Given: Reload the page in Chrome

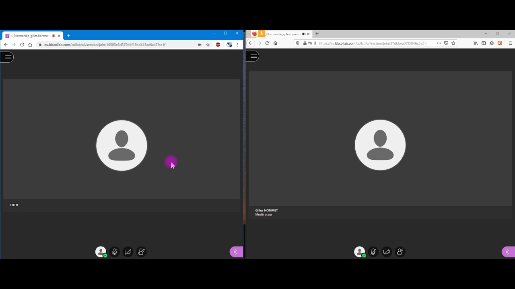Looking at the screenshot, I should (x=22, y=45).
